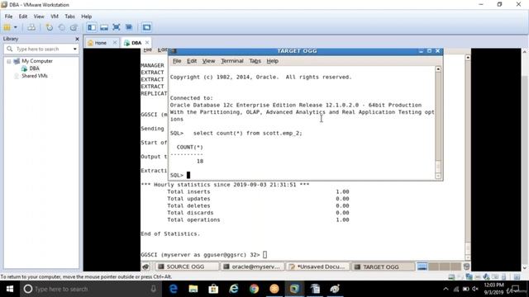Select the first workspace in guest switcher

point(422,266)
